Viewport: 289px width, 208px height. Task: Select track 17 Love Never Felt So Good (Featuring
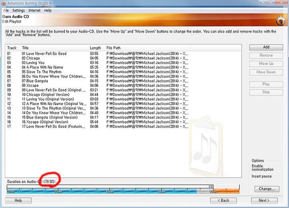[x=98, y=127]
